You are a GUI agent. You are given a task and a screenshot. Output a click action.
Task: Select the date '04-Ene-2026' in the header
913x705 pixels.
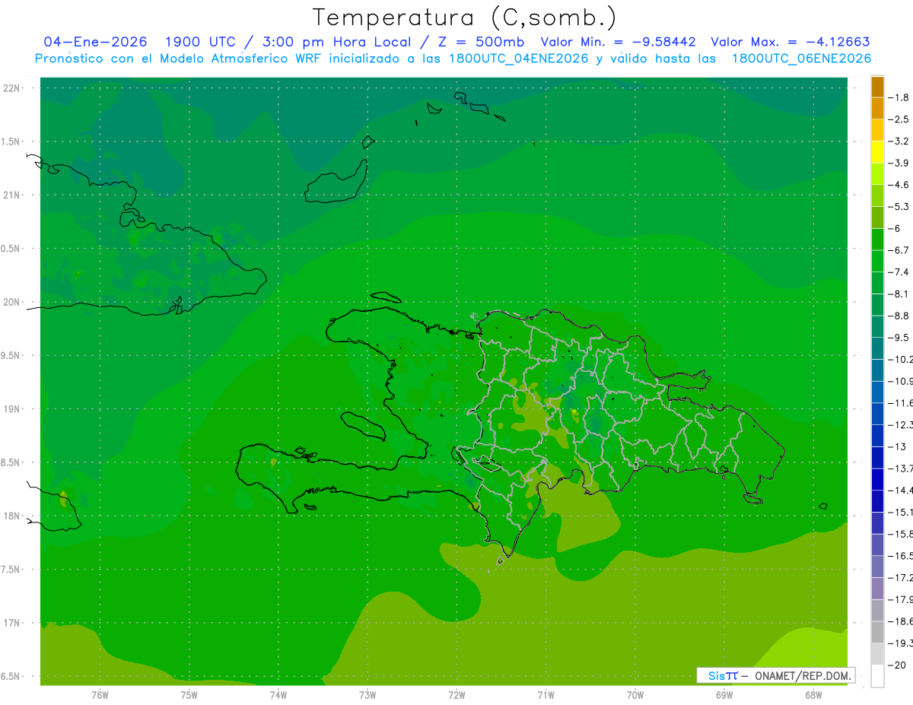[x=95, y=42]
